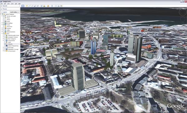187x113 pixels.
Task: Click the ruler measurement icon
Action: [x=52, y=6]
